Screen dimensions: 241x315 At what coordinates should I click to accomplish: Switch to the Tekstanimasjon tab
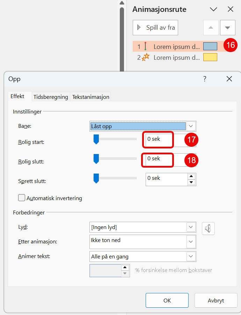point(91,97)
